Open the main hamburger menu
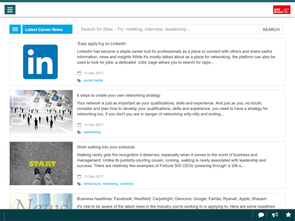 click(x=10, y=10)
